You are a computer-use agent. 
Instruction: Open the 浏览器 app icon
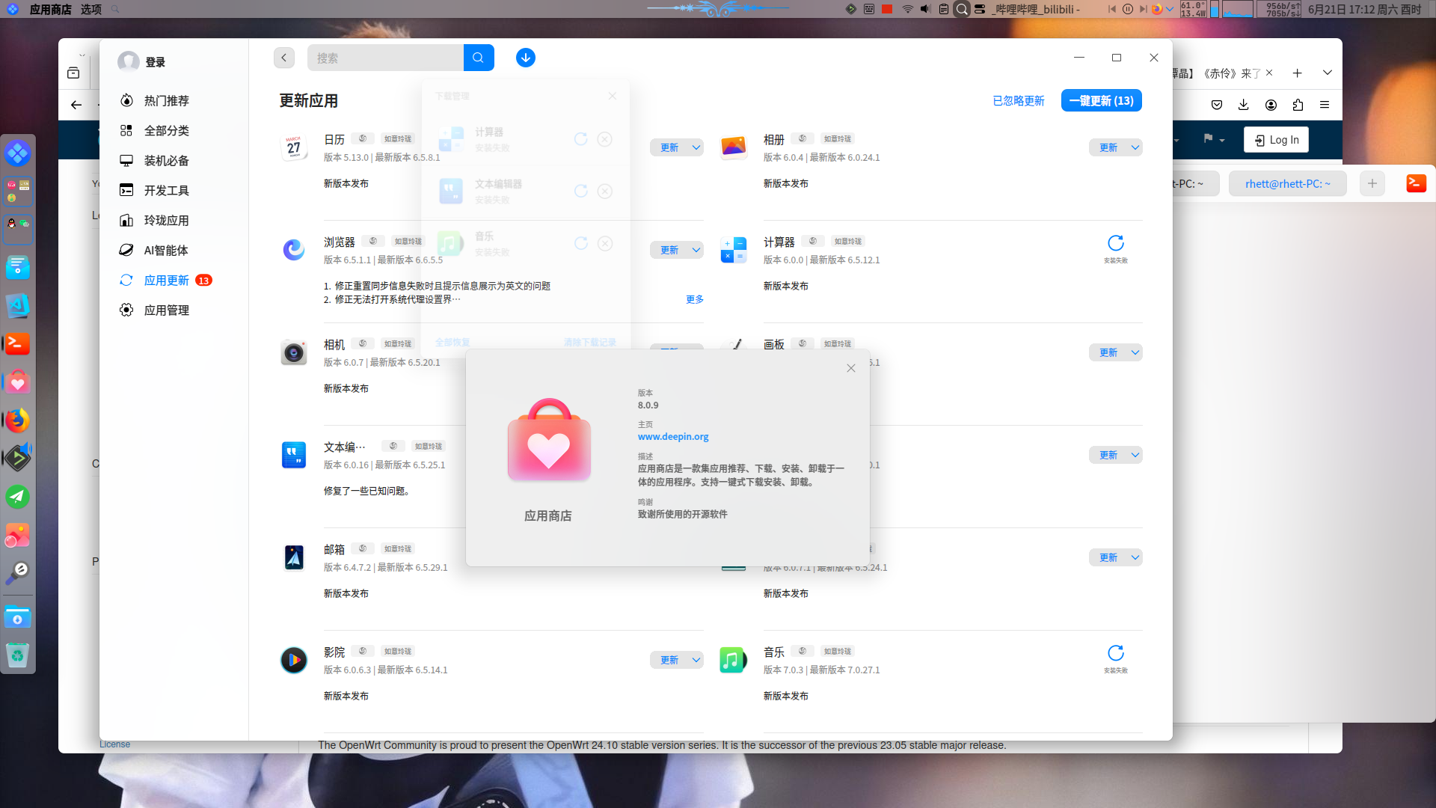pyautogui.click(x=294, y=250)
